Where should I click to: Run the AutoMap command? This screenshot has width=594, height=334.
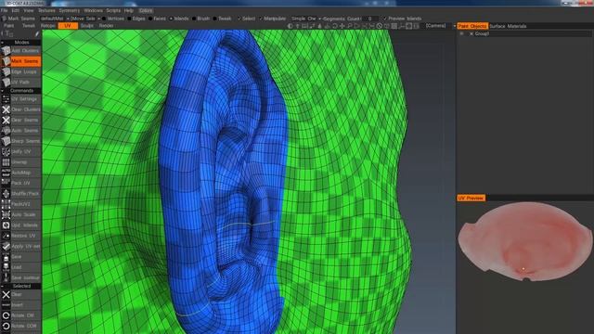(x=20, y=173)
